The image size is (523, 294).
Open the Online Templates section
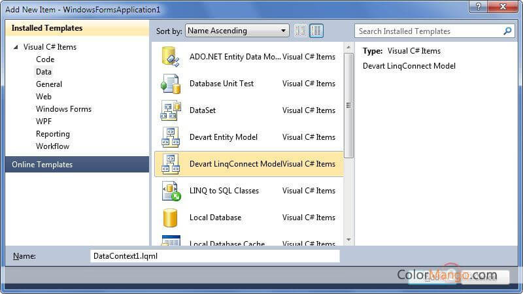pyautogui.click(x=42, y=165)
